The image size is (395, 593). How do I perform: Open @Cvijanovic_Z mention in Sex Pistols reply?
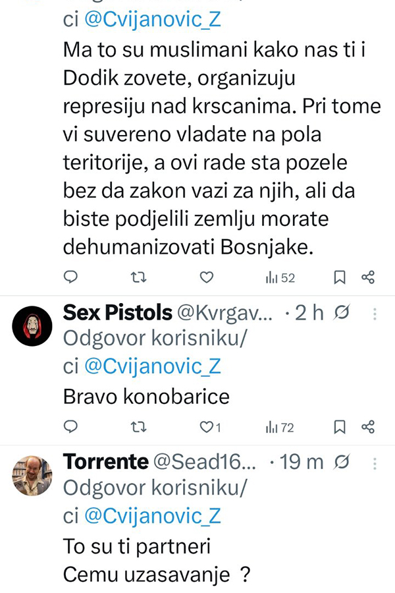152,366
